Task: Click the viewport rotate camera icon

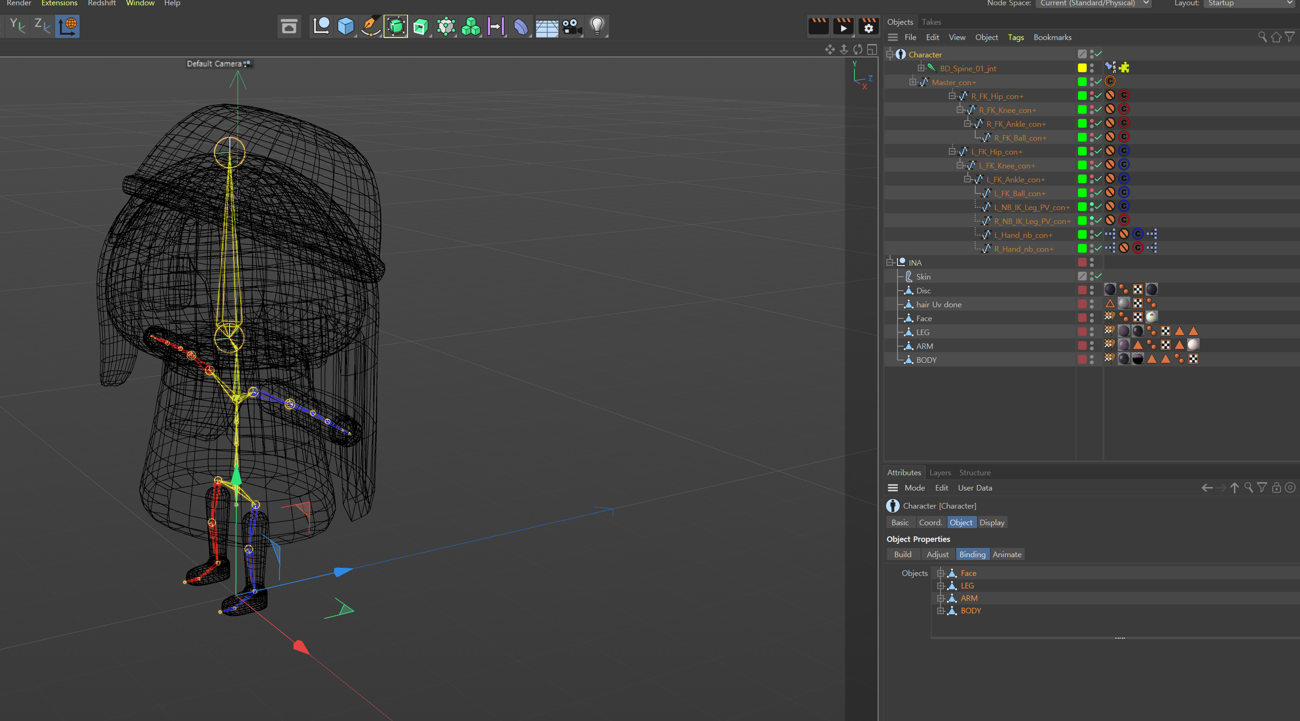Action: pos(858,50)
